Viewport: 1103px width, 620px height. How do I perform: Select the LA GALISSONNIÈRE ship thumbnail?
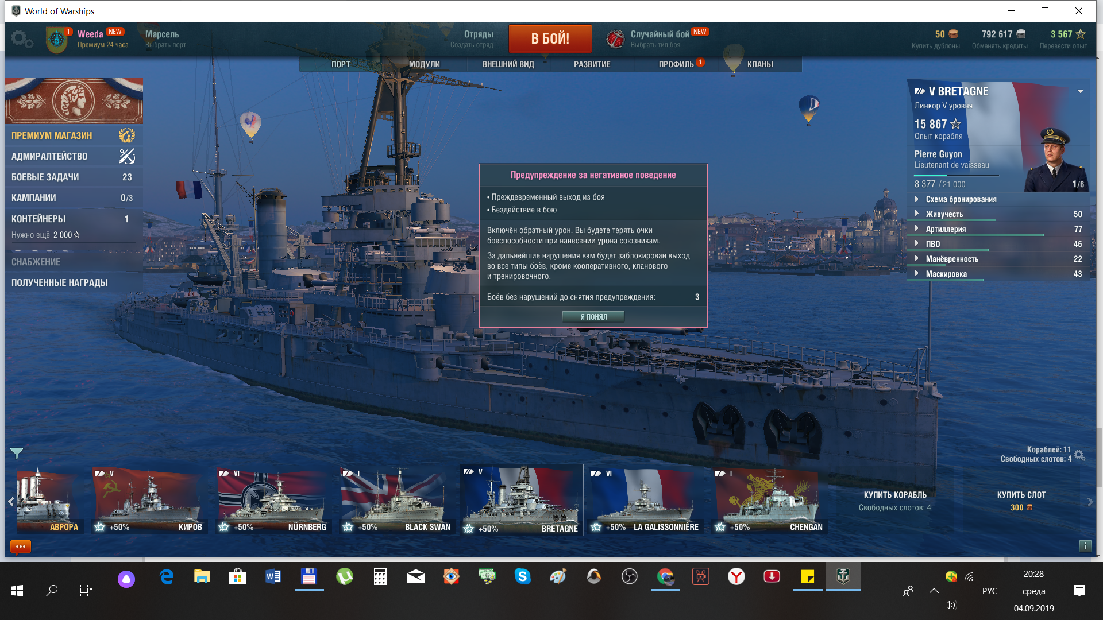tap(646, 501)
